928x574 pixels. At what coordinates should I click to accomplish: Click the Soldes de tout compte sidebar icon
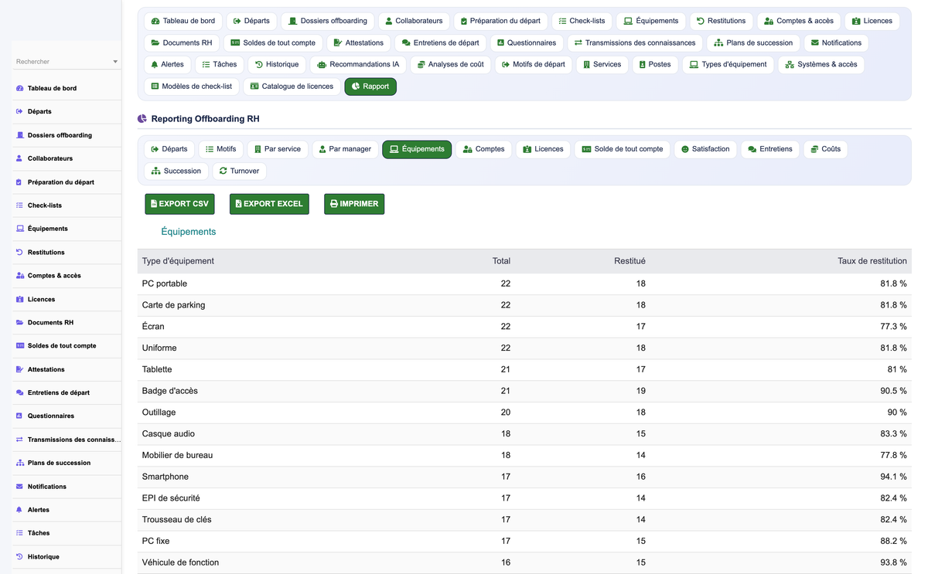19,346
